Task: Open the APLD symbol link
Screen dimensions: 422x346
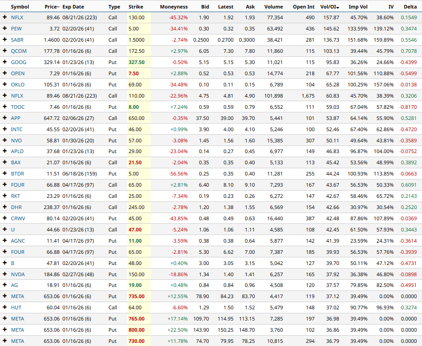Action: (17, 151)
